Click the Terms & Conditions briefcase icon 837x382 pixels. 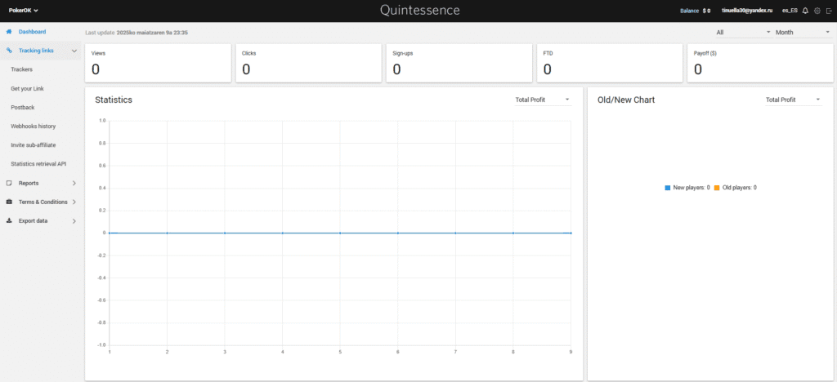[x=9, y=202]
